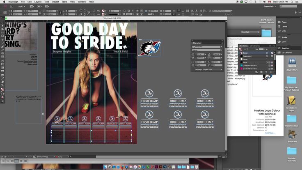Open the Language dropdown in Character panel
This screenshot has width=302, height=170.
(213, 69)
